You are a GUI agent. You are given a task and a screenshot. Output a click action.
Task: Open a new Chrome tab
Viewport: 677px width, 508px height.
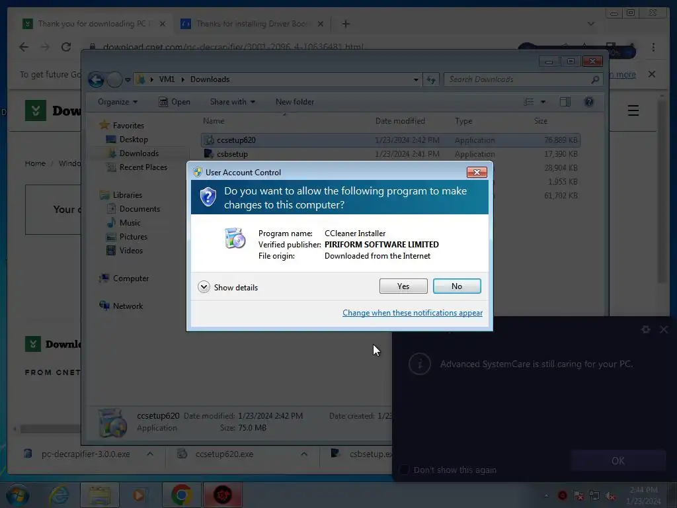tap(346, 24)
